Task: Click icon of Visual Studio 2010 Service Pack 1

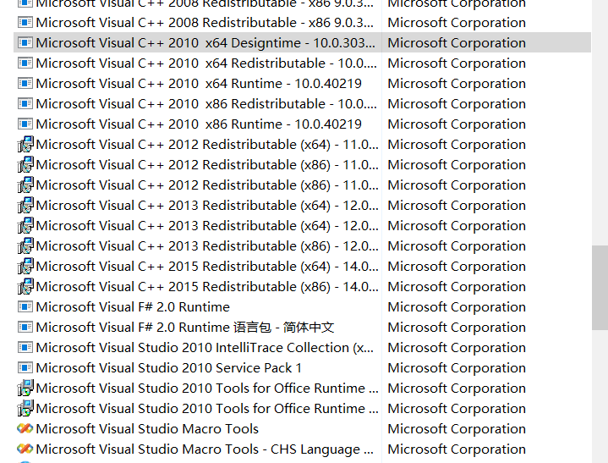Action: pos(25,367)
